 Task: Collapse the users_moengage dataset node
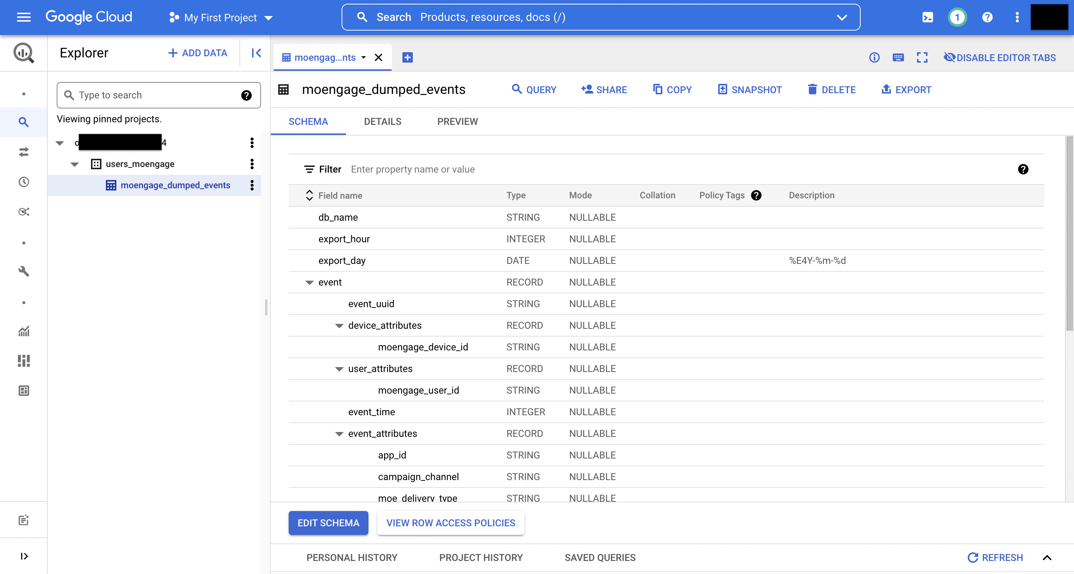click(75, 164)
